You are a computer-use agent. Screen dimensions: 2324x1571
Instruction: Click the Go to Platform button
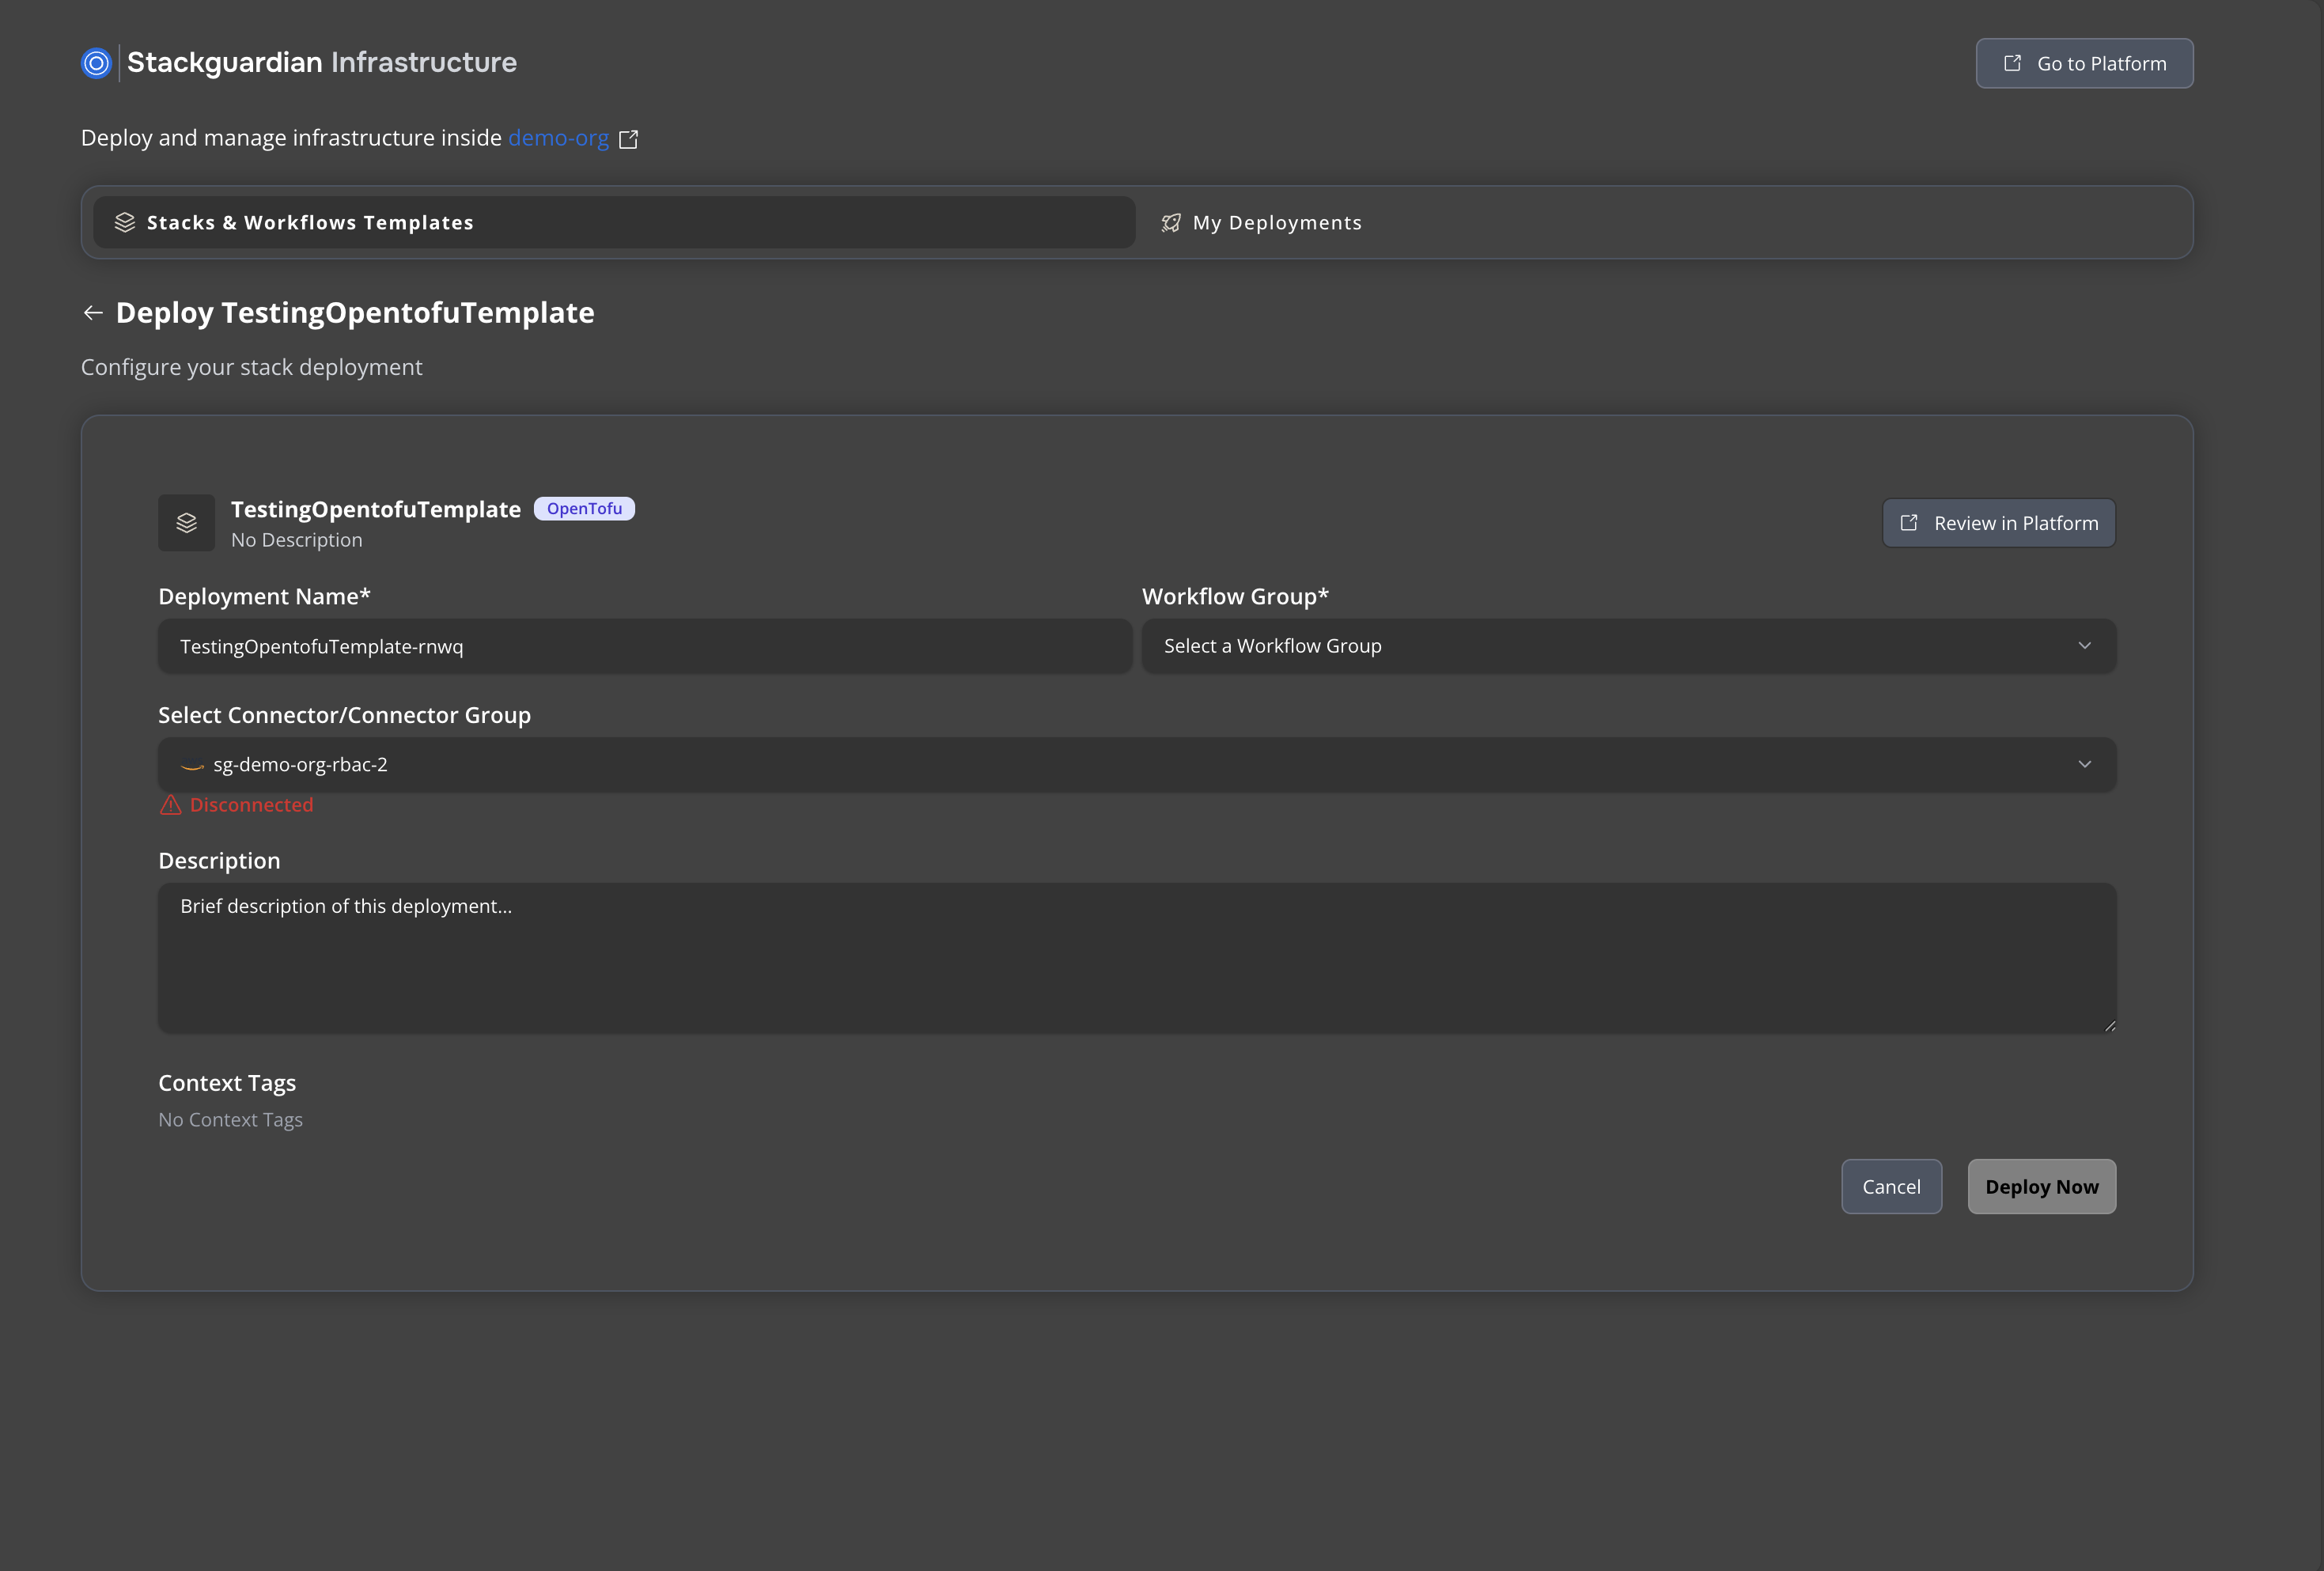2084,63
